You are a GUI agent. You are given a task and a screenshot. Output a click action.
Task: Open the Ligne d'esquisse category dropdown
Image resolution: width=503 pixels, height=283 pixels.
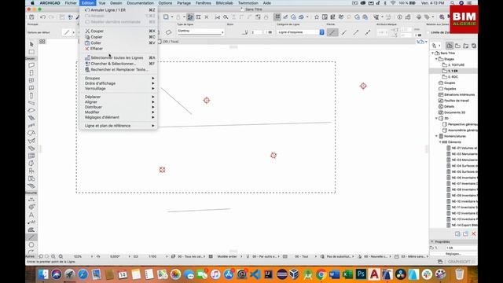tap(300, 32)
